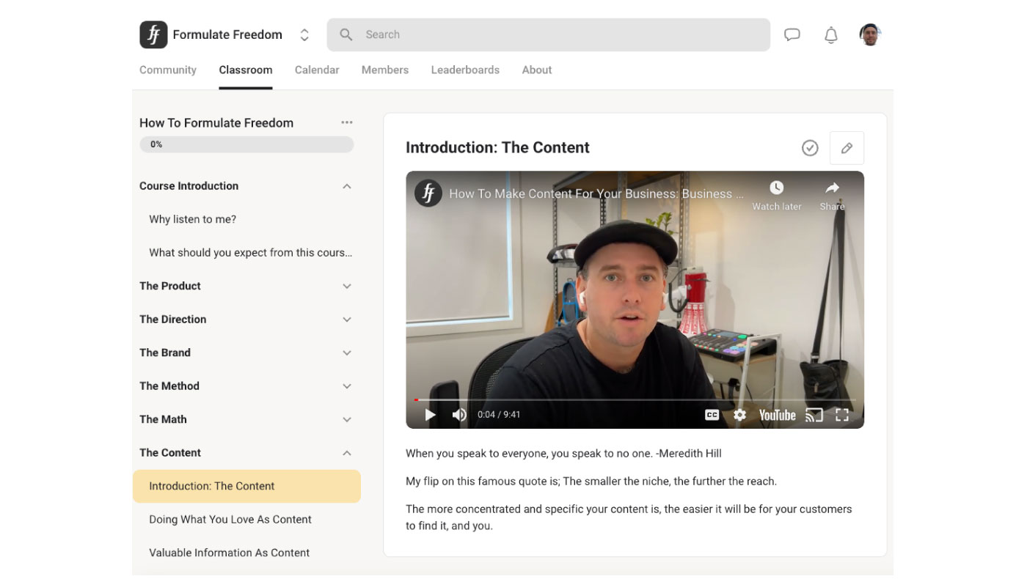The width and height of the screenshot is (1027, 579).
Task: Click the video time 0:04 / 9:41
Action: [499, 415]
